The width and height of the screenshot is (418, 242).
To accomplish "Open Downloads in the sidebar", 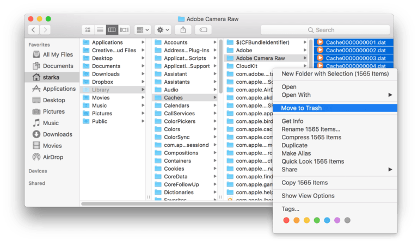I will (x=52, y=134).
